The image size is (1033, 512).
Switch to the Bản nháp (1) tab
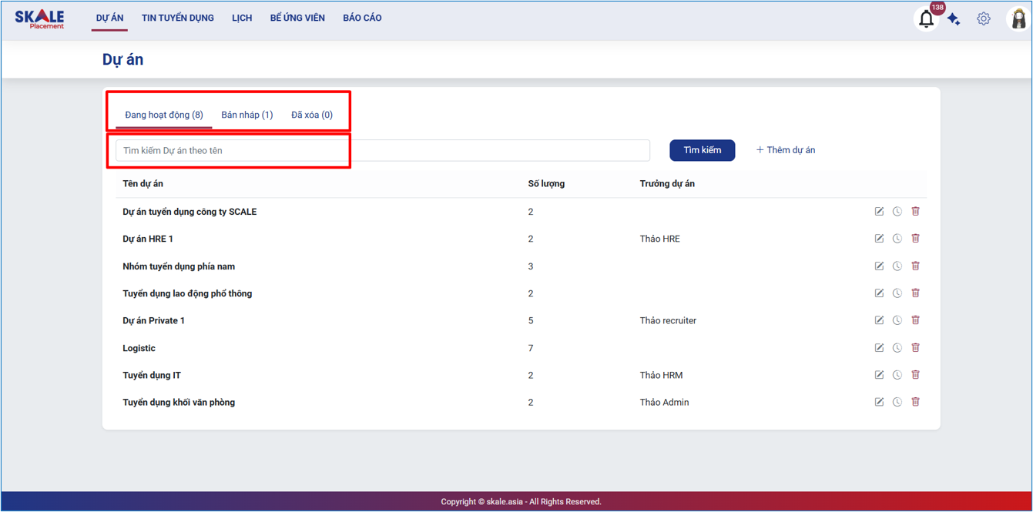pos(247,115)
